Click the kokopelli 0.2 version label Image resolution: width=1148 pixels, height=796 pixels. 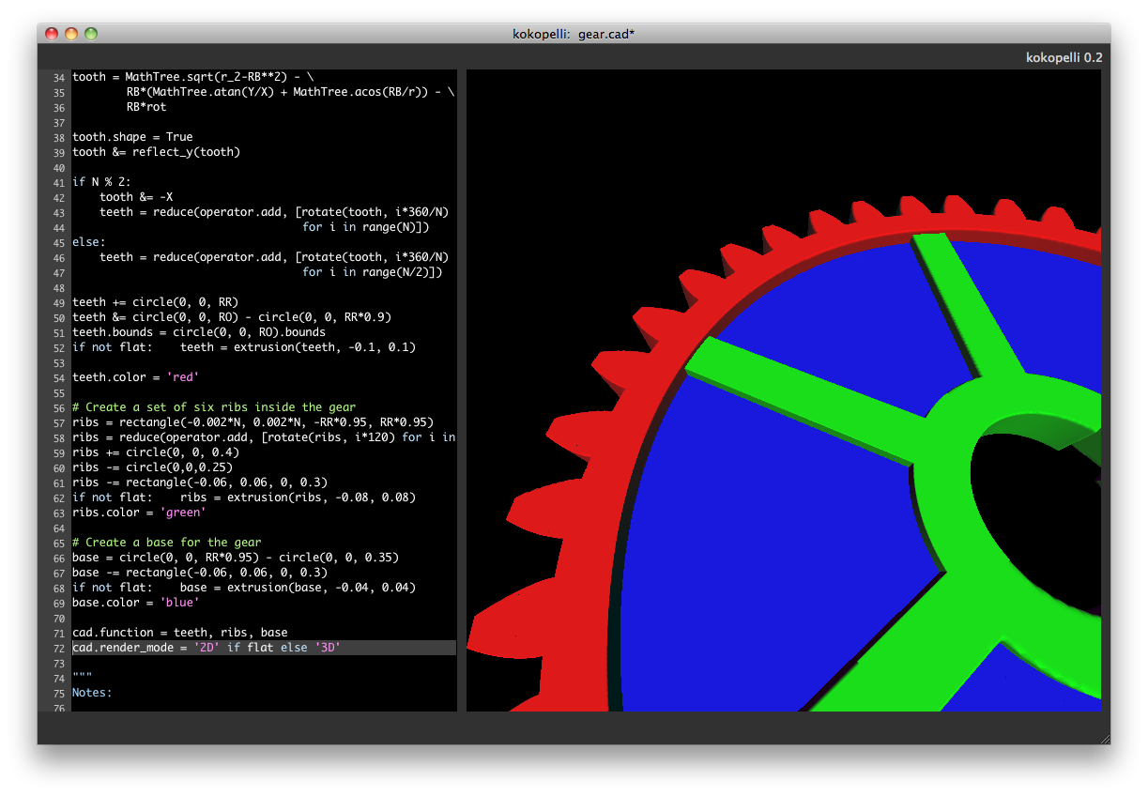click(x=1064, y=57)
